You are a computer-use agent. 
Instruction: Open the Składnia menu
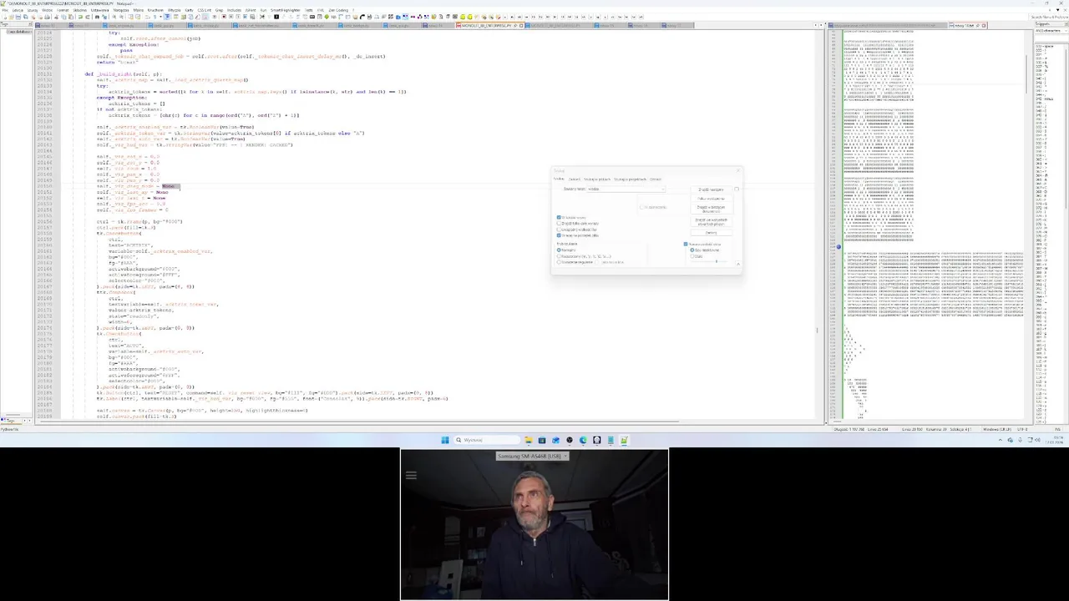79,9
